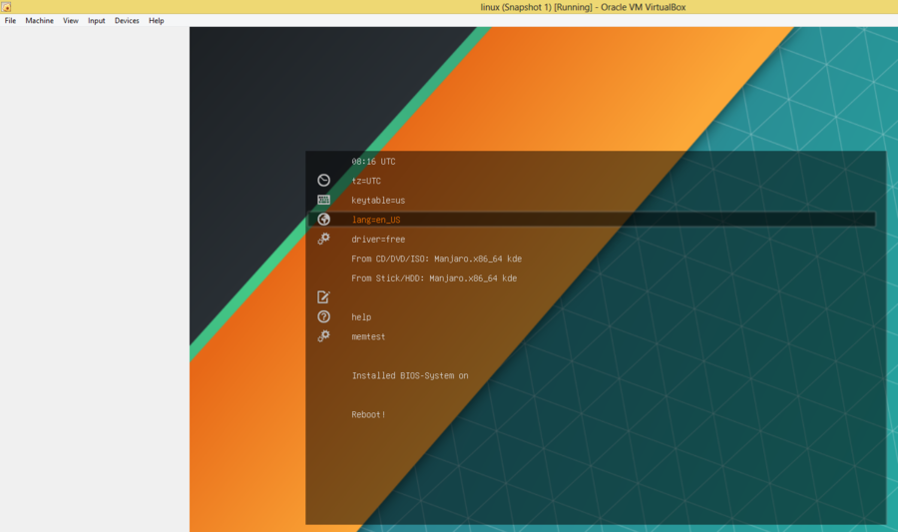The width and height of the screenshot is (898, 532).
Task: Select the memtest entry
Action: (368, 336)
